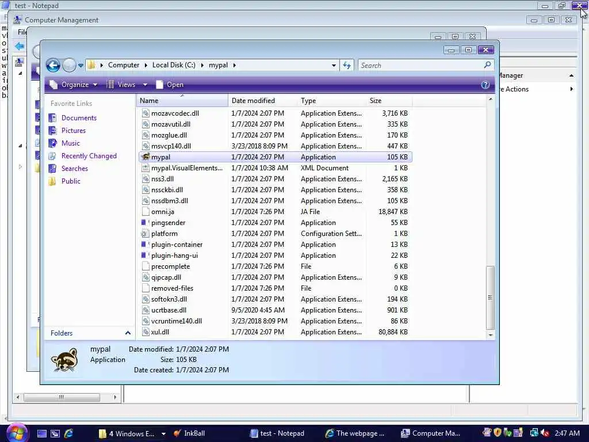Image resolution: width=589 pixels, height=442 pixels.
Task: Select the file named msvcp140.dll
Action: 171,146
